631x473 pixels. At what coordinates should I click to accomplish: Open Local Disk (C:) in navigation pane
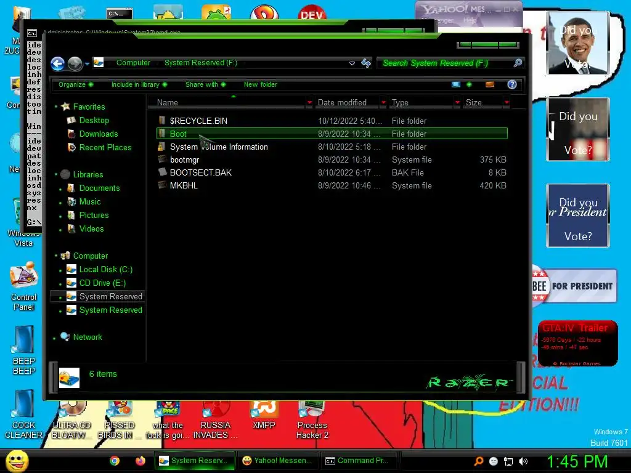click(x=105, y=270)
